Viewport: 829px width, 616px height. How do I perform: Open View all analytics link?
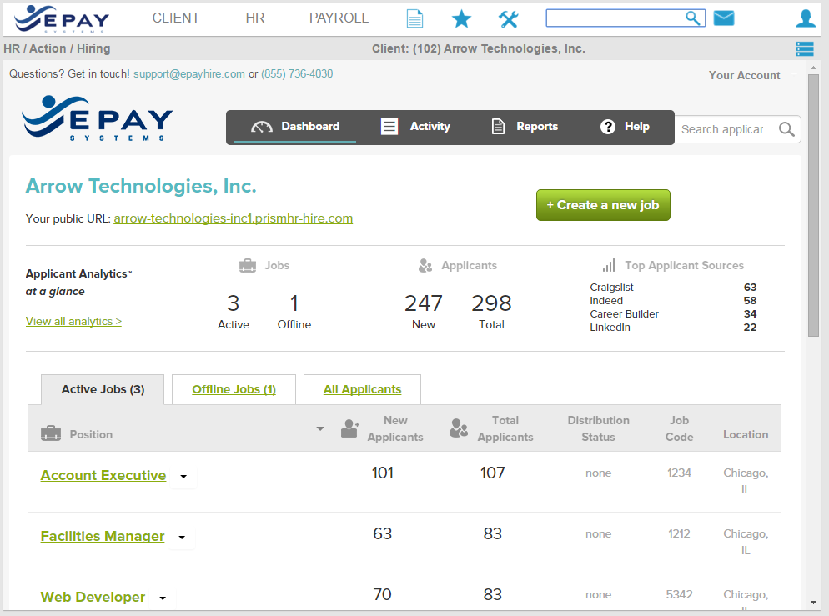click(x=73, y=321)
